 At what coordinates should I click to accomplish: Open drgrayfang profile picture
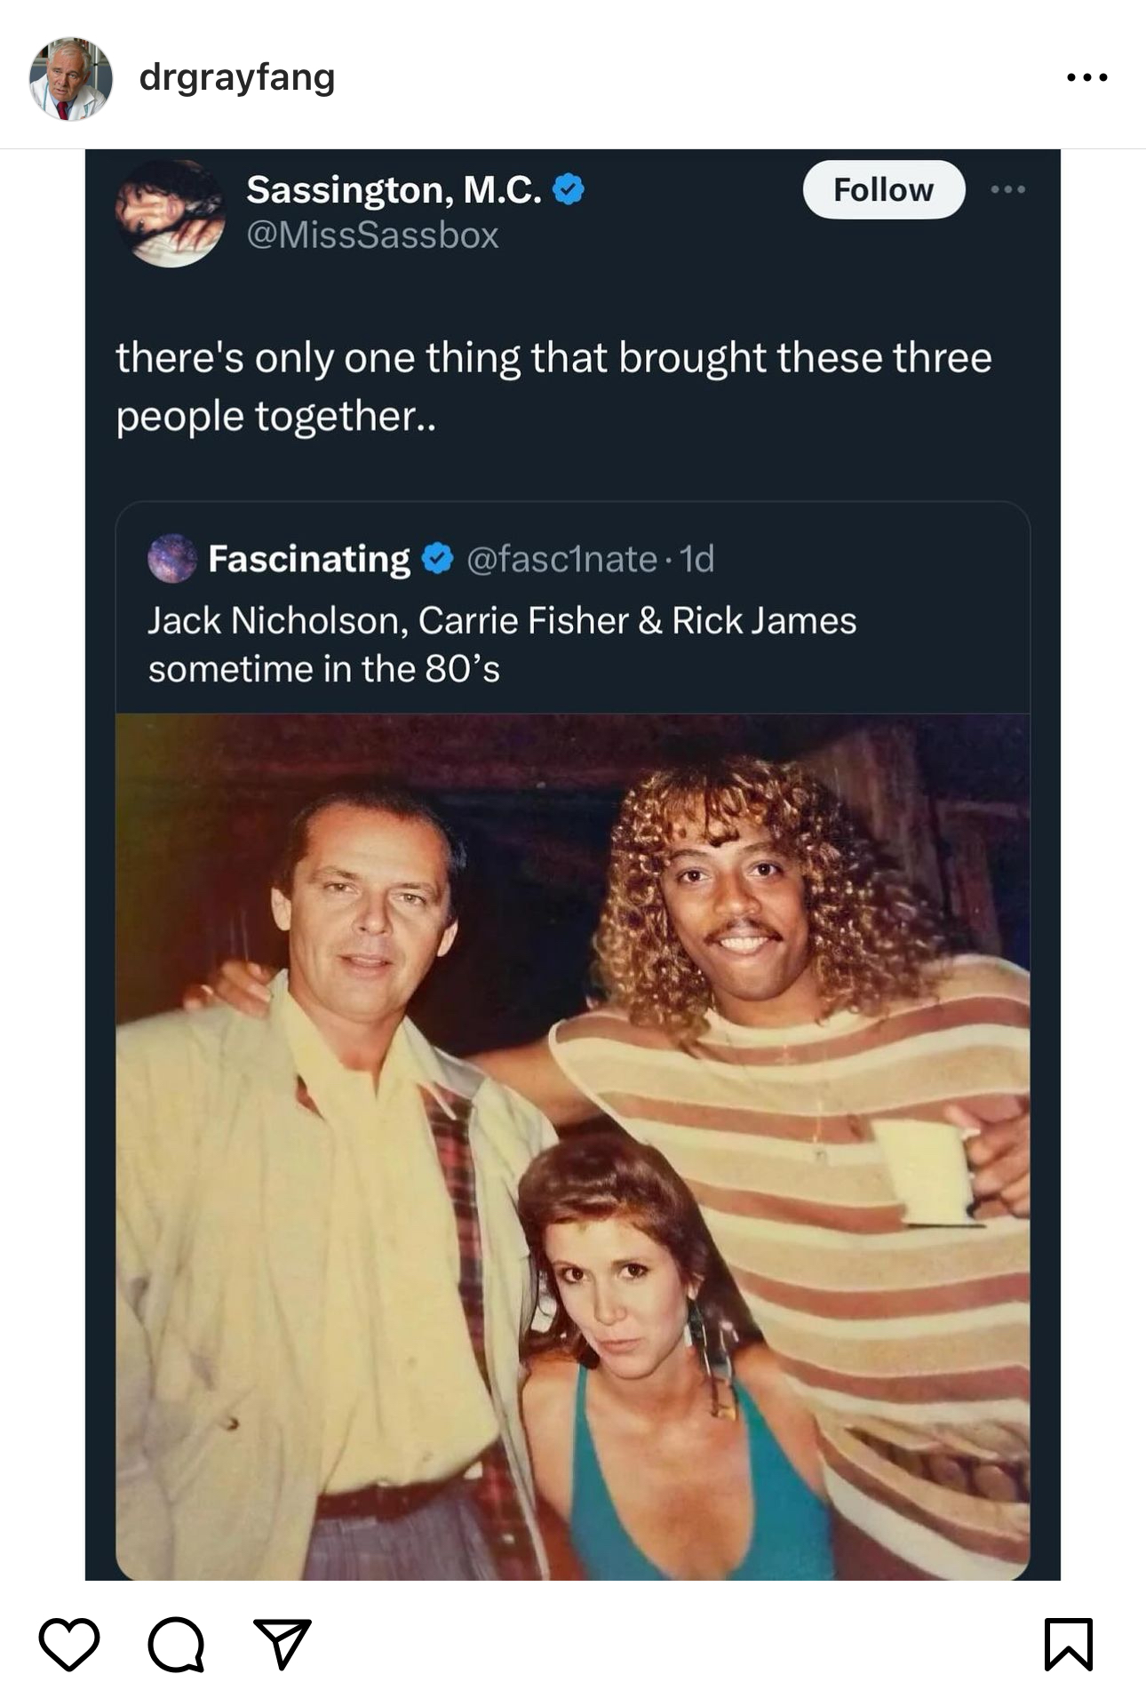click(71, 78)
